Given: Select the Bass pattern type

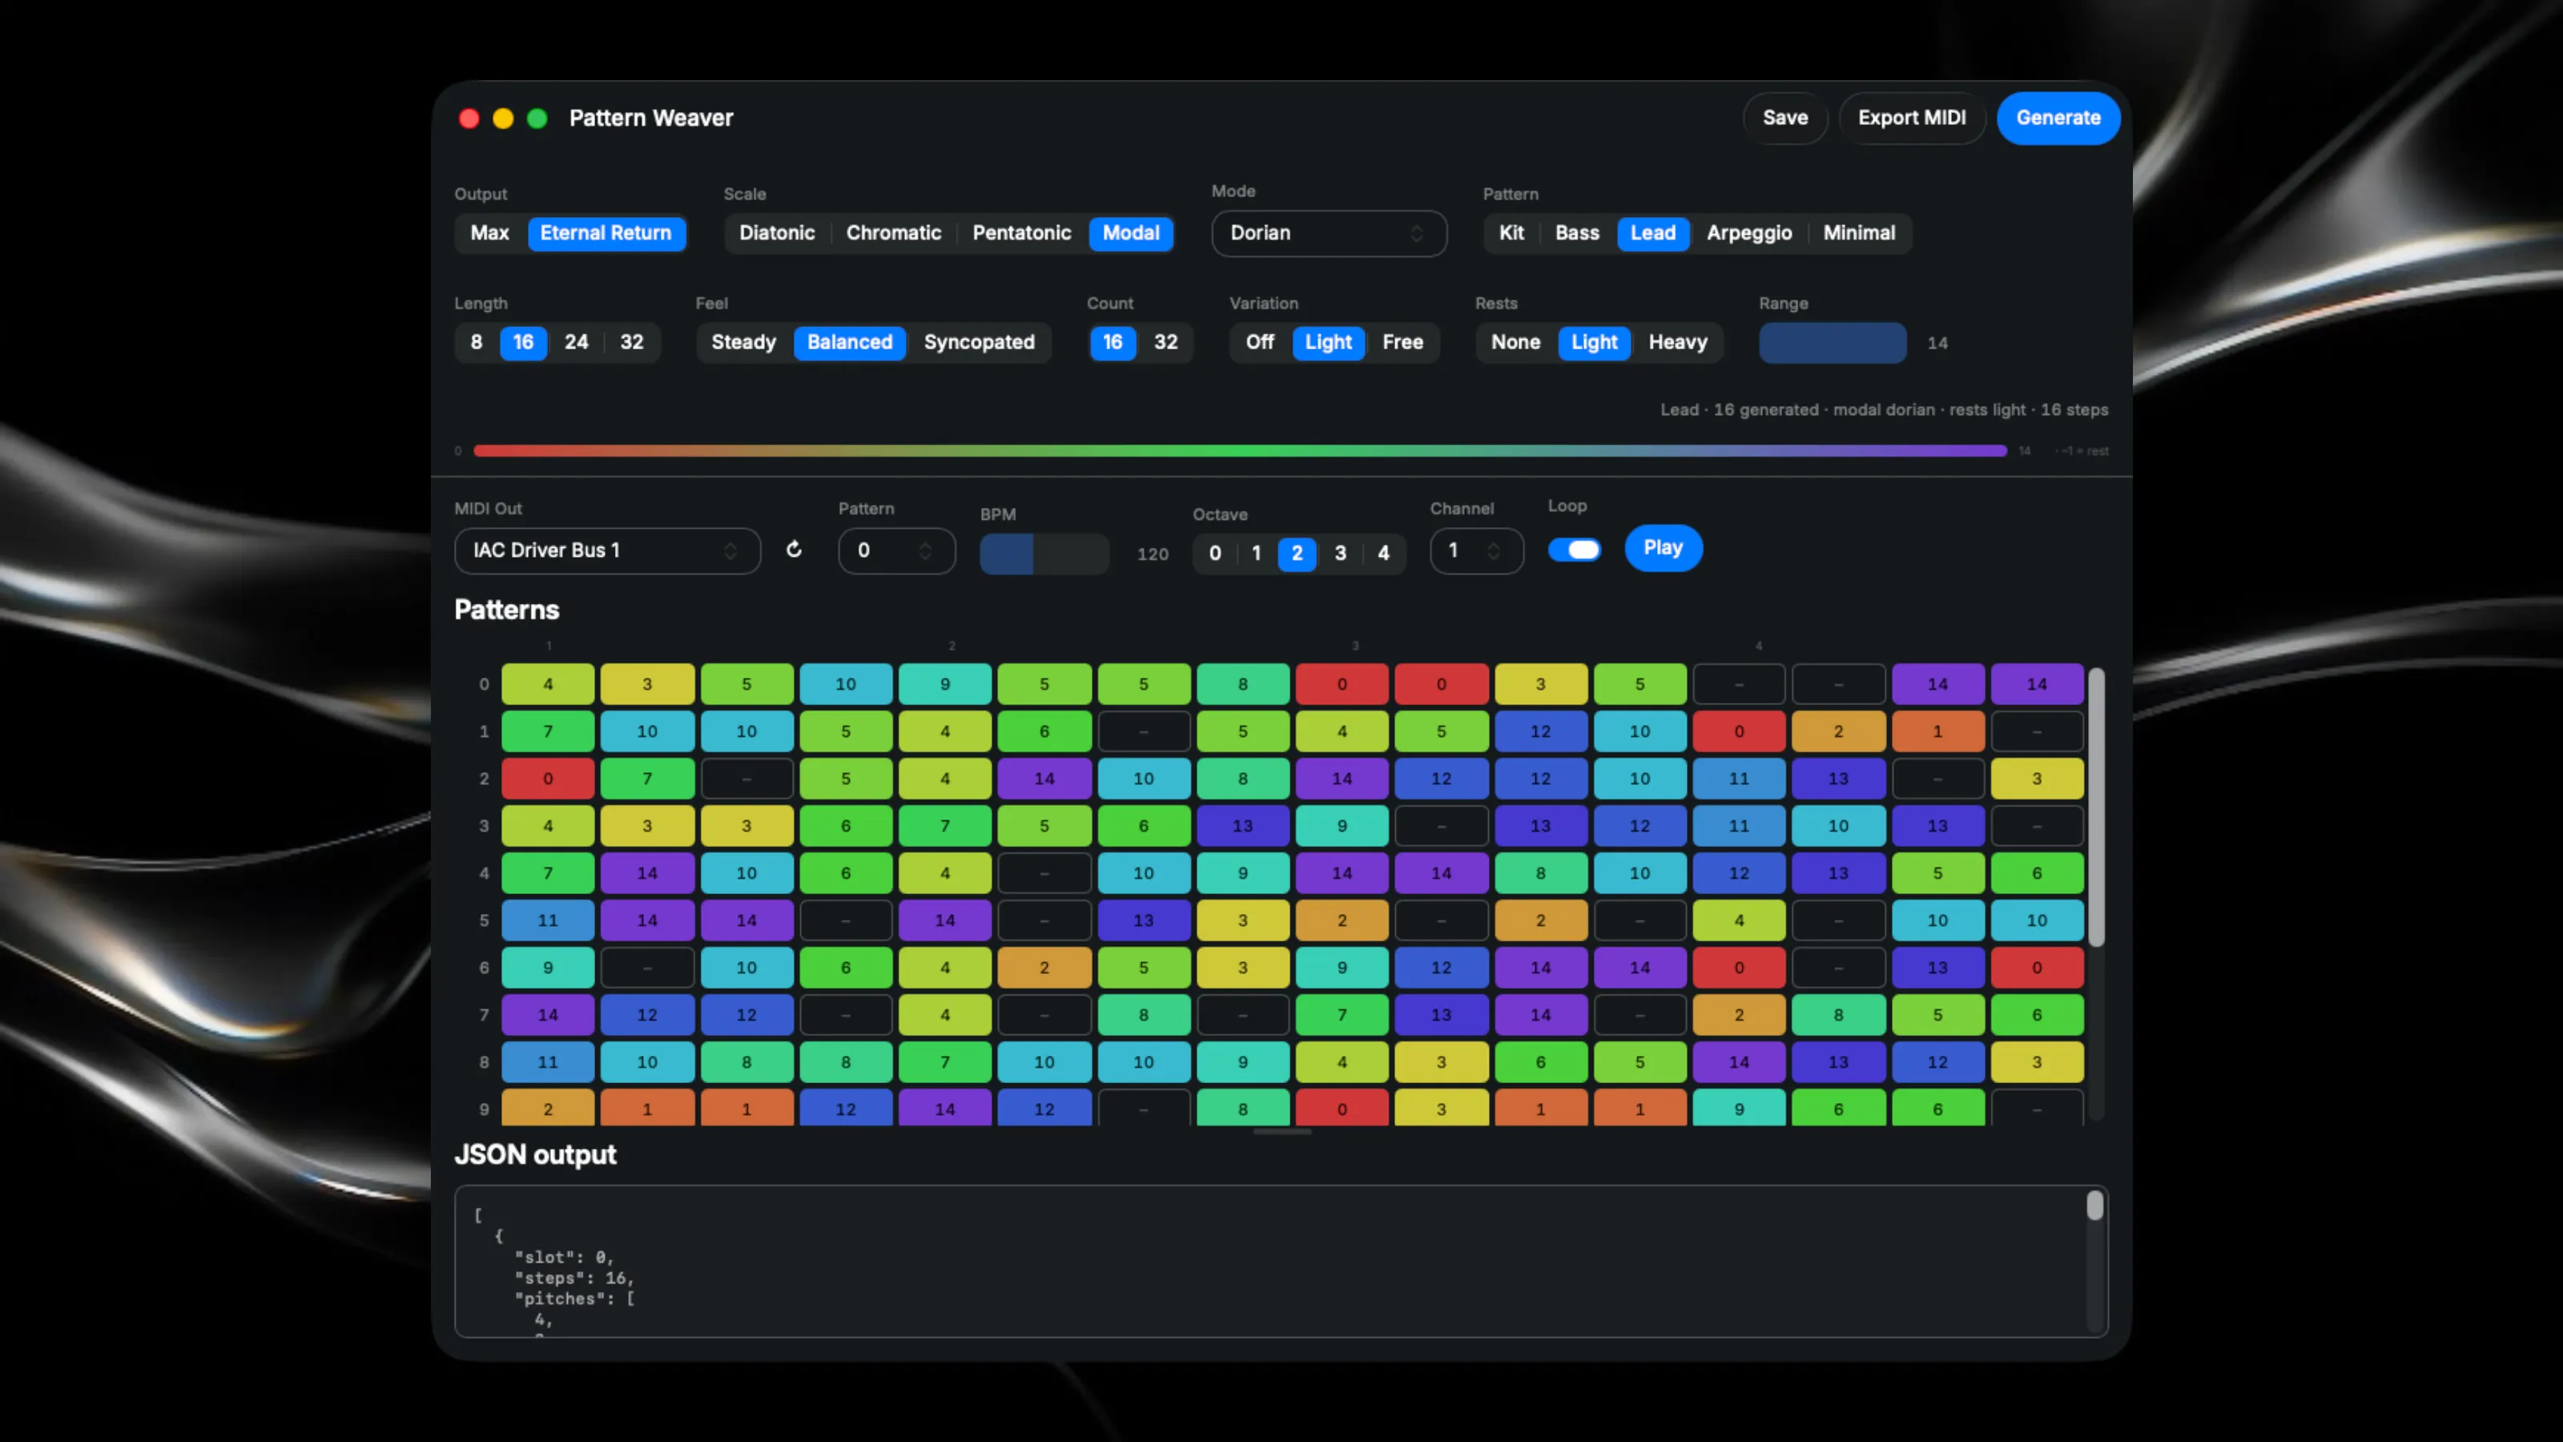Looking at the screenshot, I should point(1577,233).
